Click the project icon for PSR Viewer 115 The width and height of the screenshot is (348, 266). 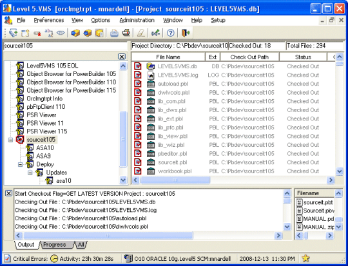pos(20,131)
